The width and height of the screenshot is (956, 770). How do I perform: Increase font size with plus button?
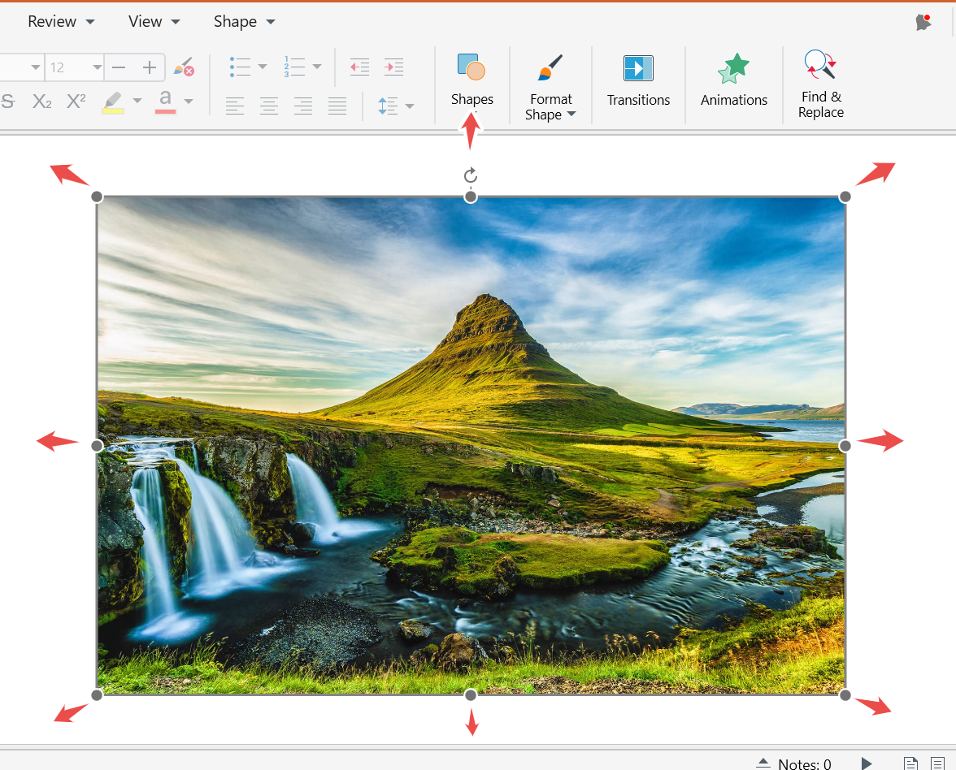[150, 67]
